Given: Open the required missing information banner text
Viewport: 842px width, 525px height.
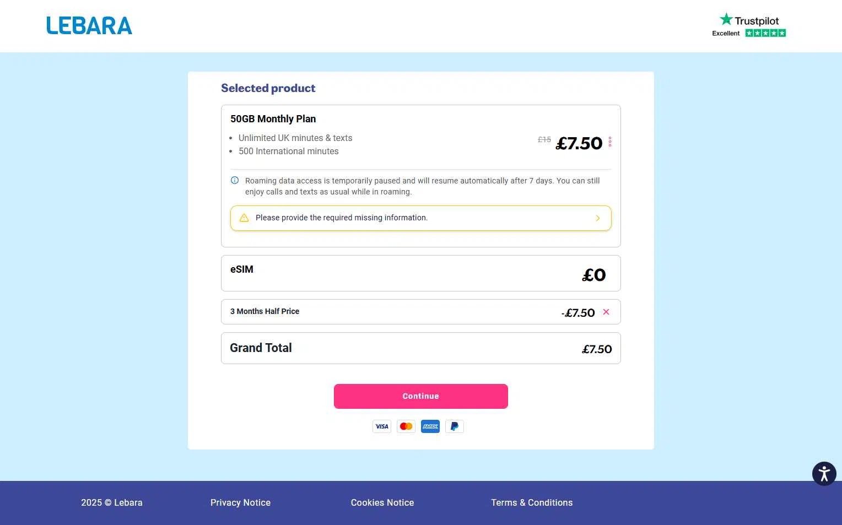Looking at the screenshot, I should tap(342, 218).
